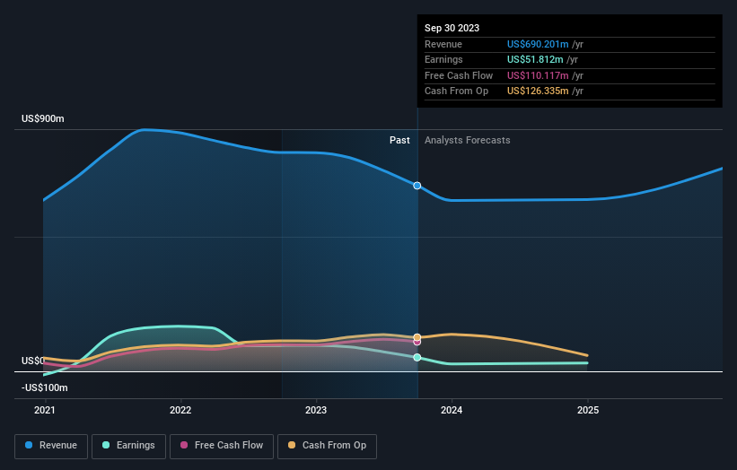The image size is (737, 470).
Task: Click the 2023 x-axis label
Action: click(x=316, y=411)
